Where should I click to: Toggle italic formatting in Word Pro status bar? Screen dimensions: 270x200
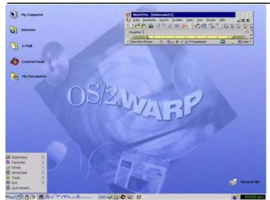(x=182, y=42)
